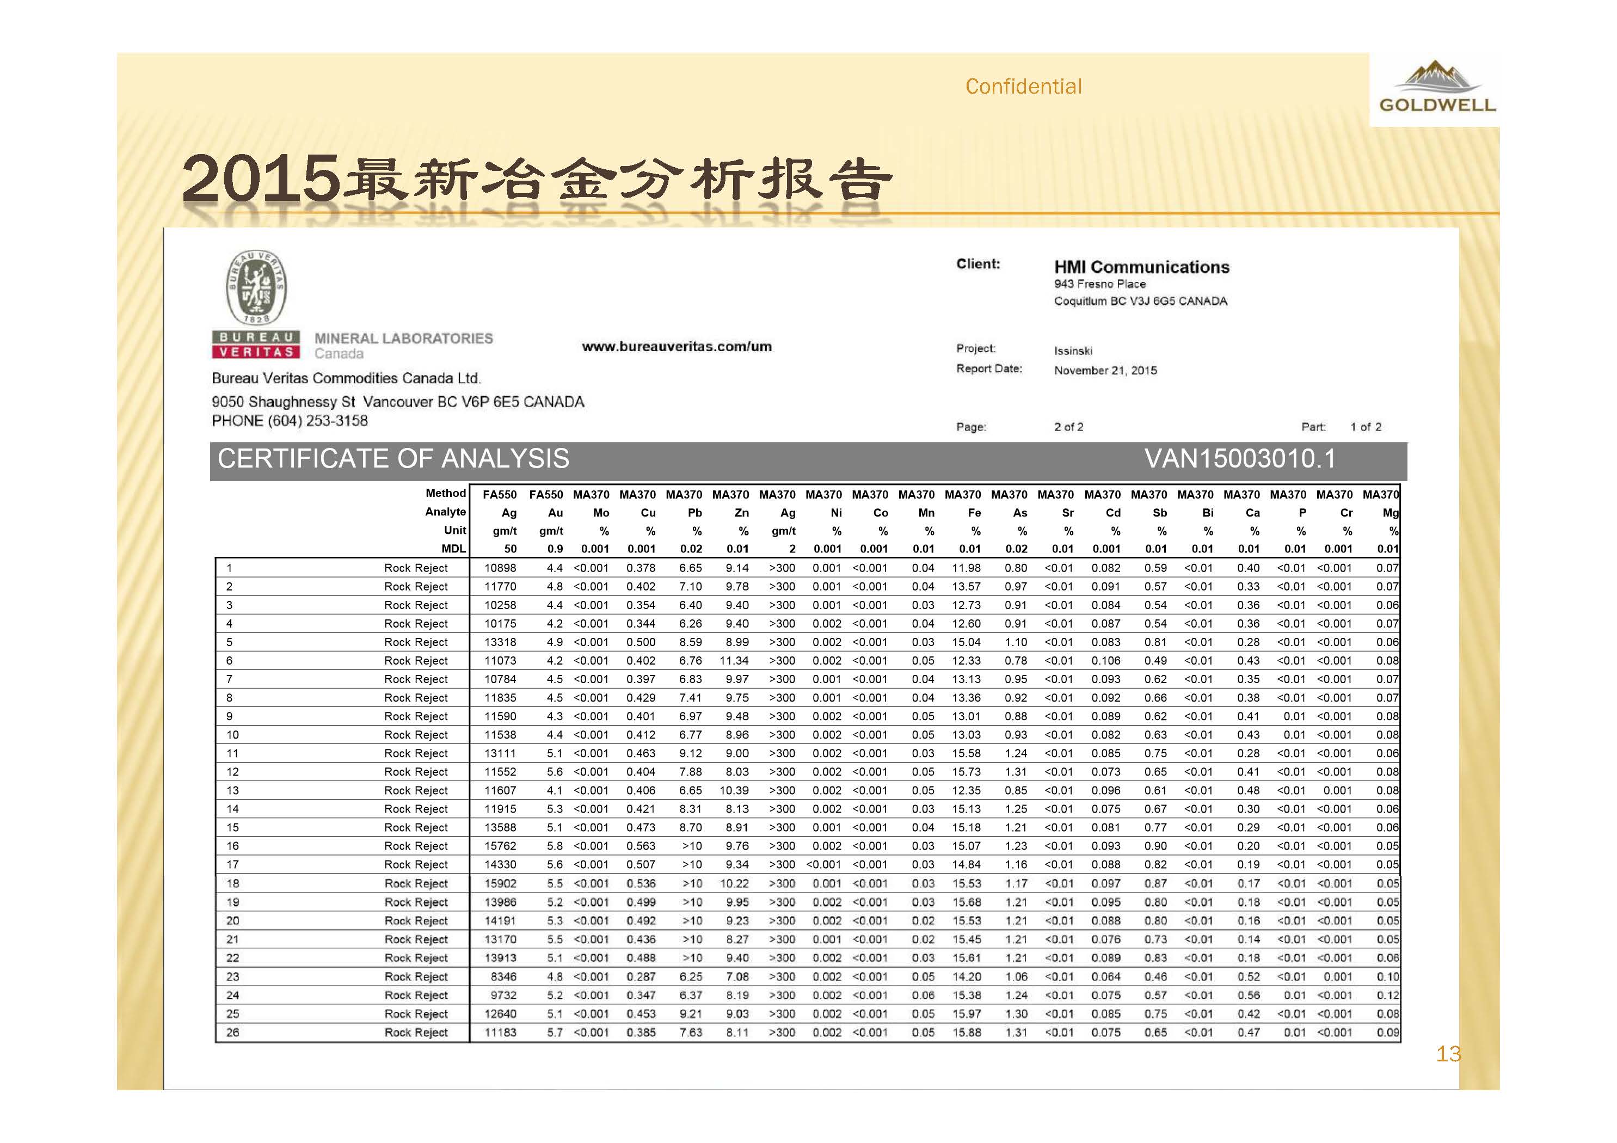Click the Au analyte column header
Viewport: 1617px width, 1143px height.
(x=555, y=513)
